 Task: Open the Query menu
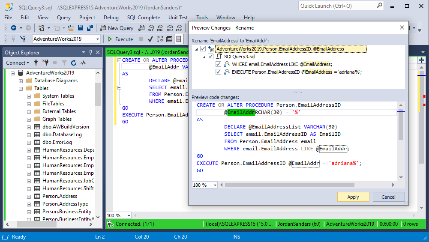pos(64,17)
